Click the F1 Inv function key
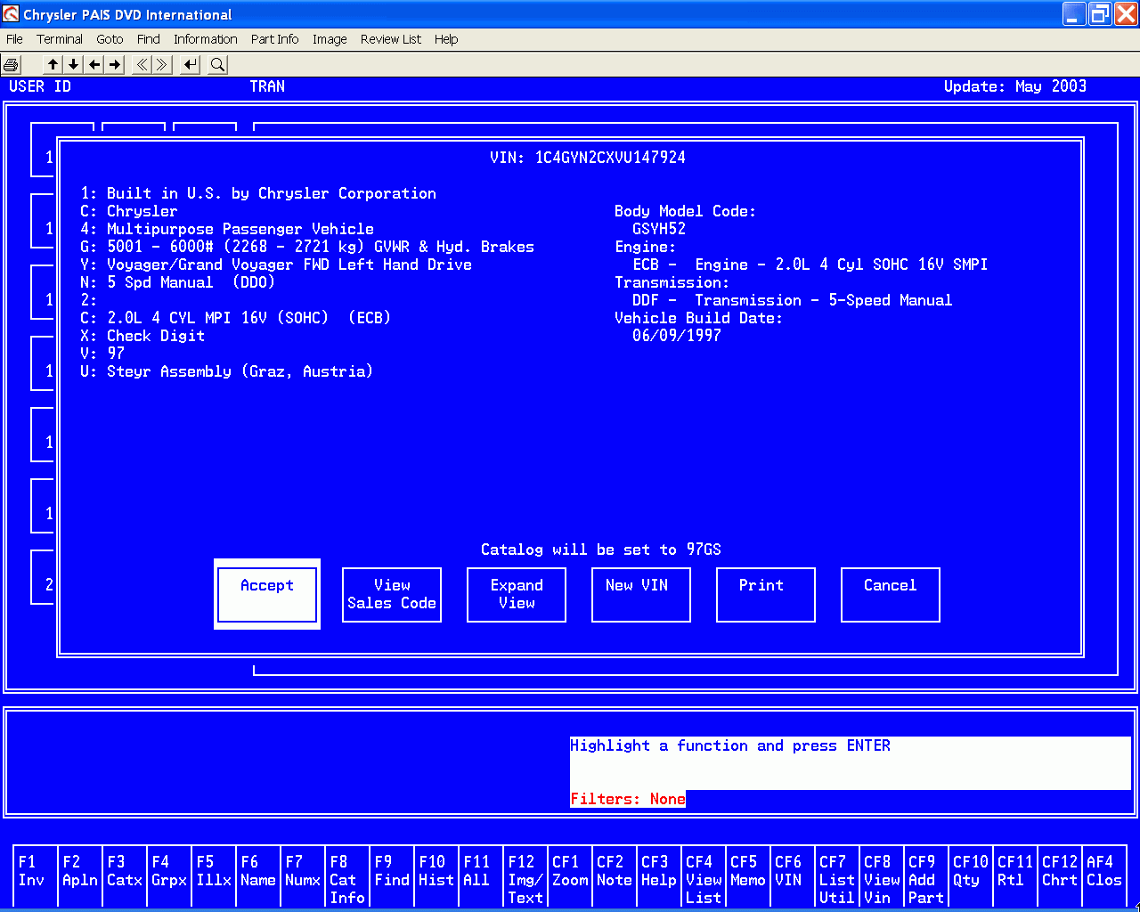This screenshot has width=1140, height=912. point(36,877)
